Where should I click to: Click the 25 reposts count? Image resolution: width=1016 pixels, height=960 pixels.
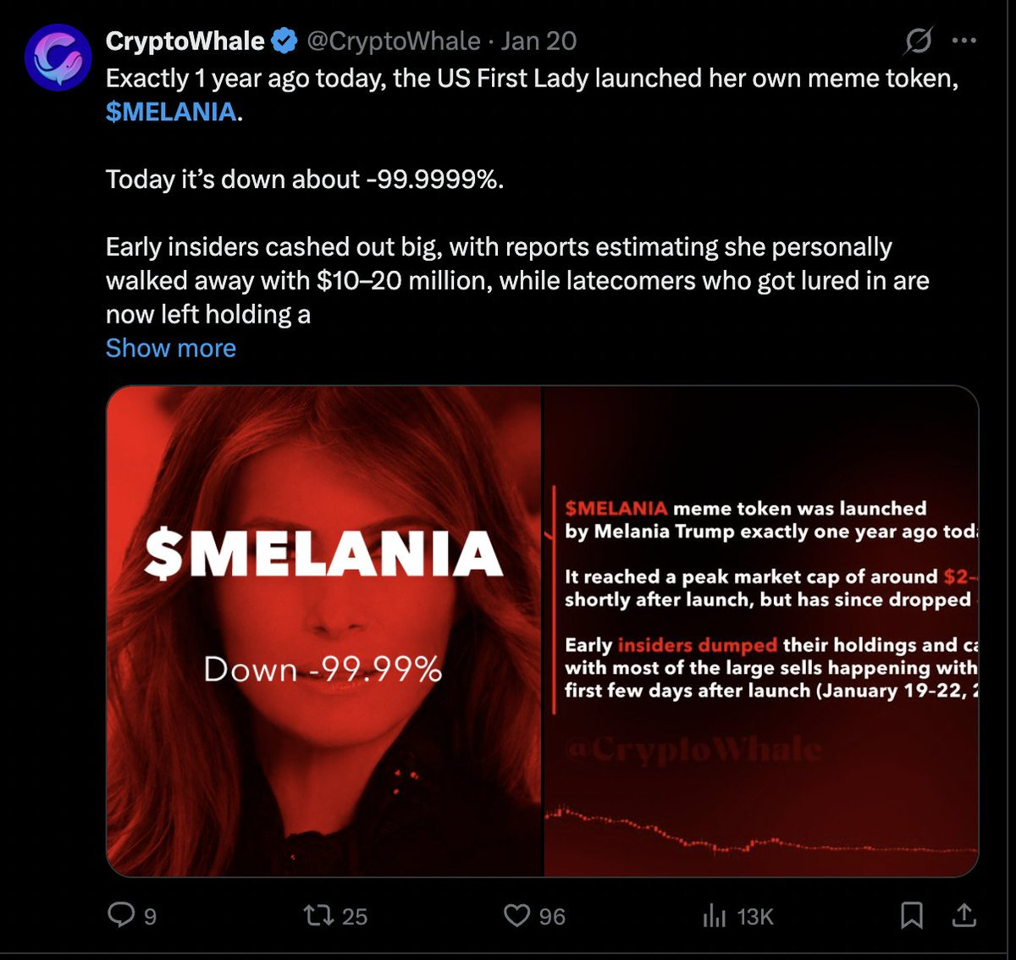click(x=355, y=916)
